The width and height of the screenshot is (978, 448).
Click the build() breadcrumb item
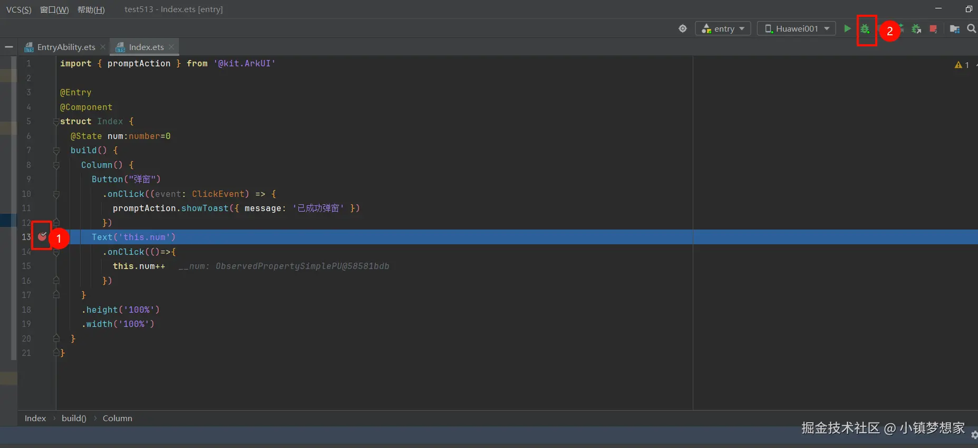pos(74,419)
